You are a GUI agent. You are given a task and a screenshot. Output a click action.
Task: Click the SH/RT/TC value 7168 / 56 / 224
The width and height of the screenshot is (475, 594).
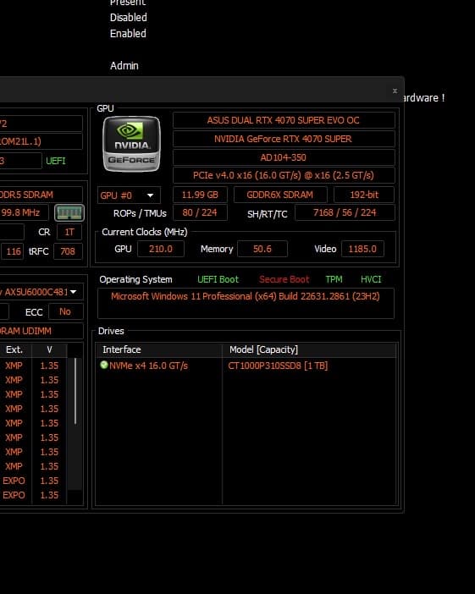click(345, 213)
